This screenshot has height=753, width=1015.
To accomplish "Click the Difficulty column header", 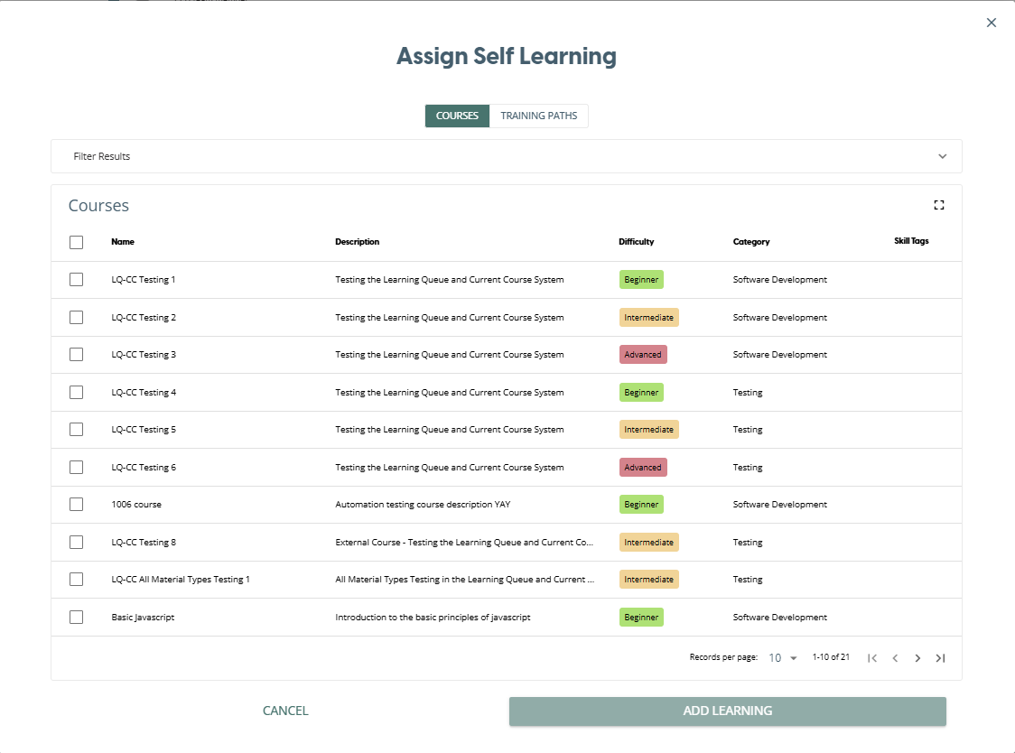I will [636, 242].
